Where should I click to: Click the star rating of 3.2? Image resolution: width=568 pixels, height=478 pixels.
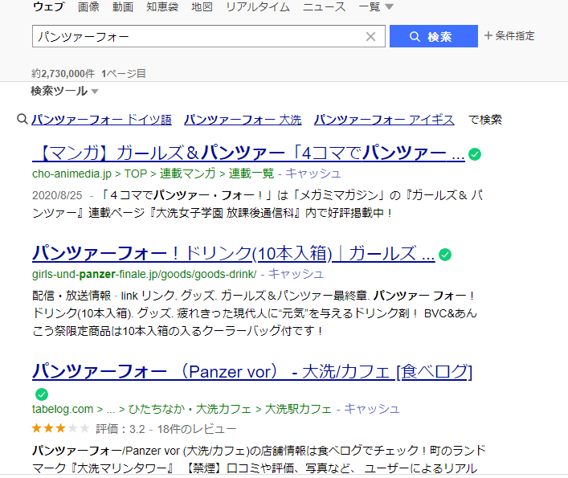click(x=60, y=429)
